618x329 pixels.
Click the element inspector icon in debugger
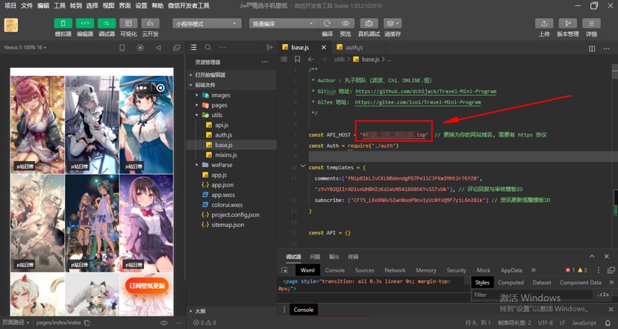coord(284,270)
